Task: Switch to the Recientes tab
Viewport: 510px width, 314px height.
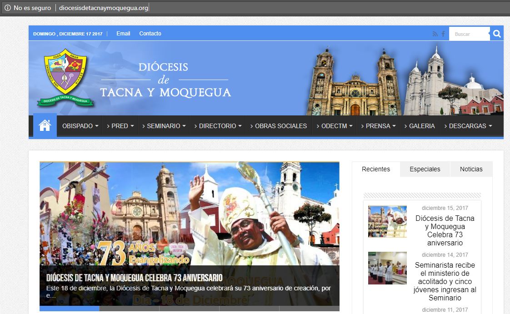Action: coord(376,169)
